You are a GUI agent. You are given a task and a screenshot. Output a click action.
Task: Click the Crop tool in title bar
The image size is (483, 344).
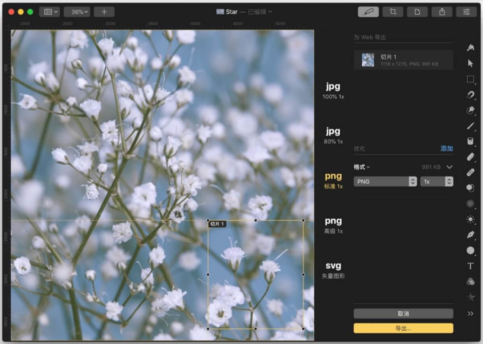coord(393,12)
